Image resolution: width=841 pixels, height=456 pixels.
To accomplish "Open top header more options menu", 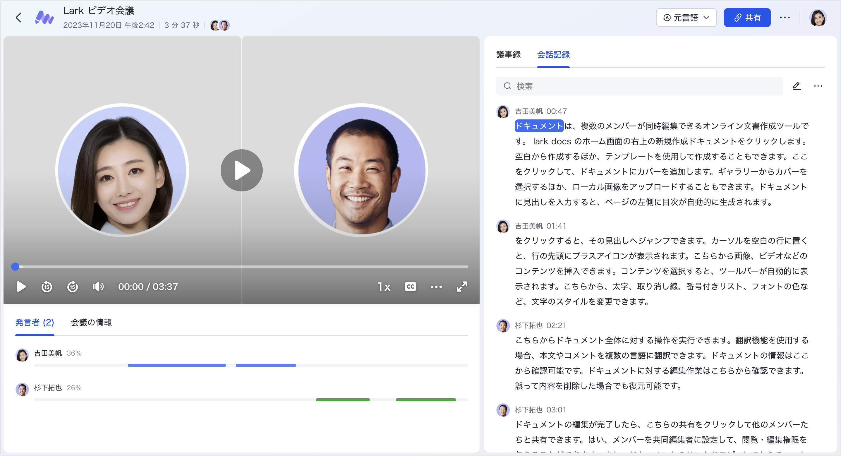I will click(x=785, y=17).
